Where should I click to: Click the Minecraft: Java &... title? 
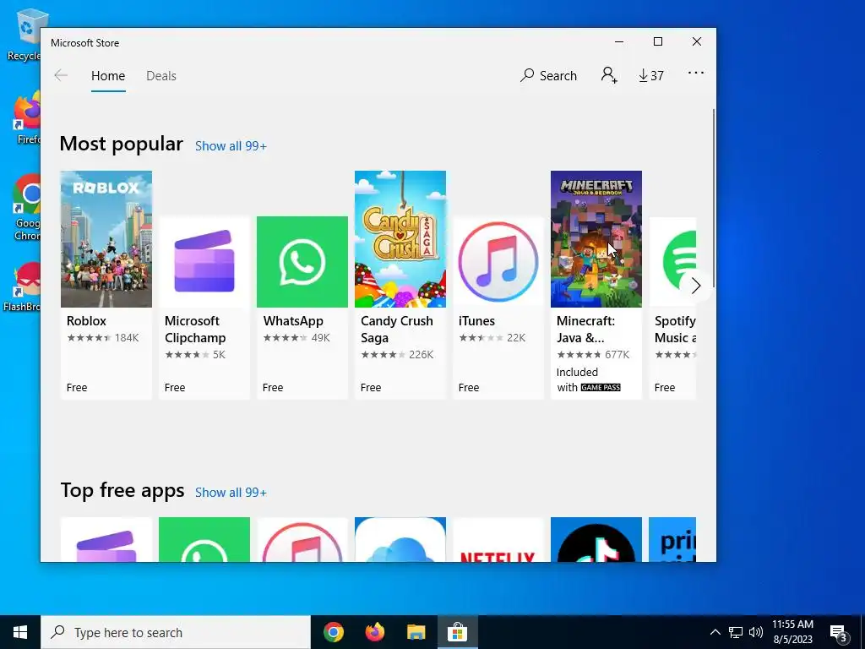point(585,329)
